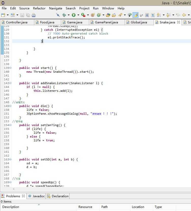Image resolution: width=191 pixels, height=211 pixels.
Task: Click the Previous Annotation up-arrow icon
Action: (168, 15)
